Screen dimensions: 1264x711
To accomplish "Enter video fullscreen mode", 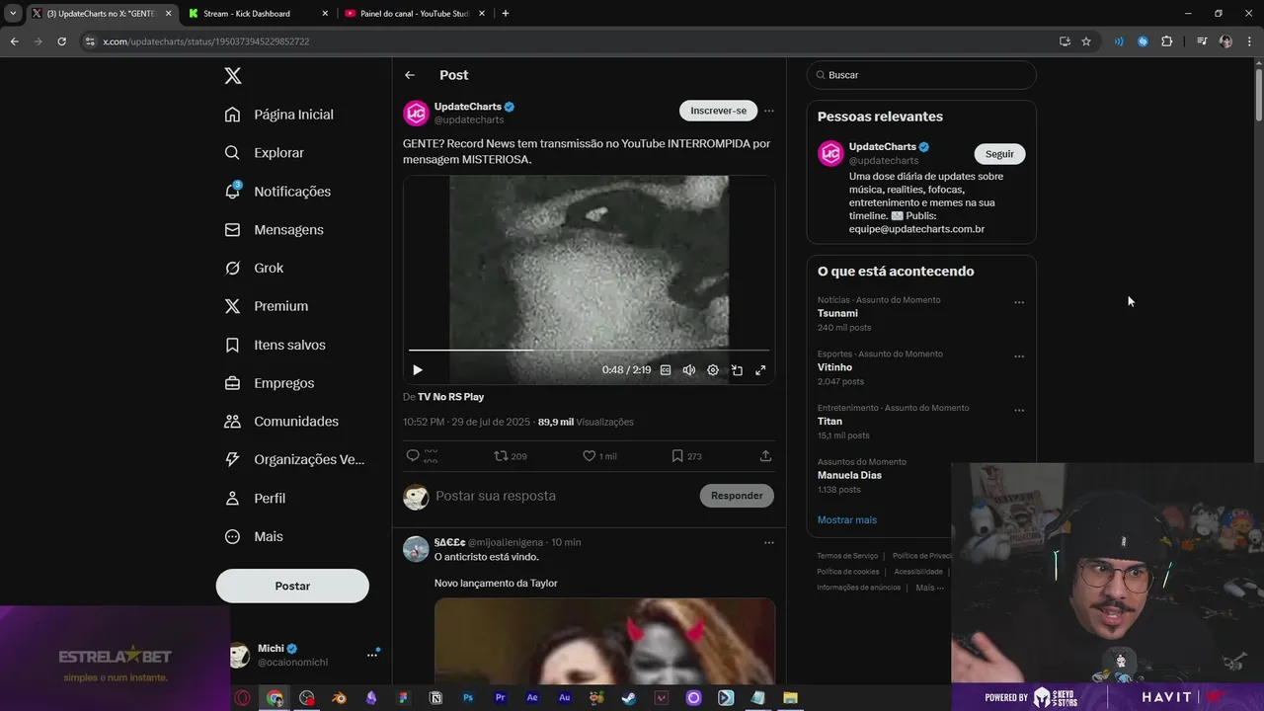I will pos(760,370).
